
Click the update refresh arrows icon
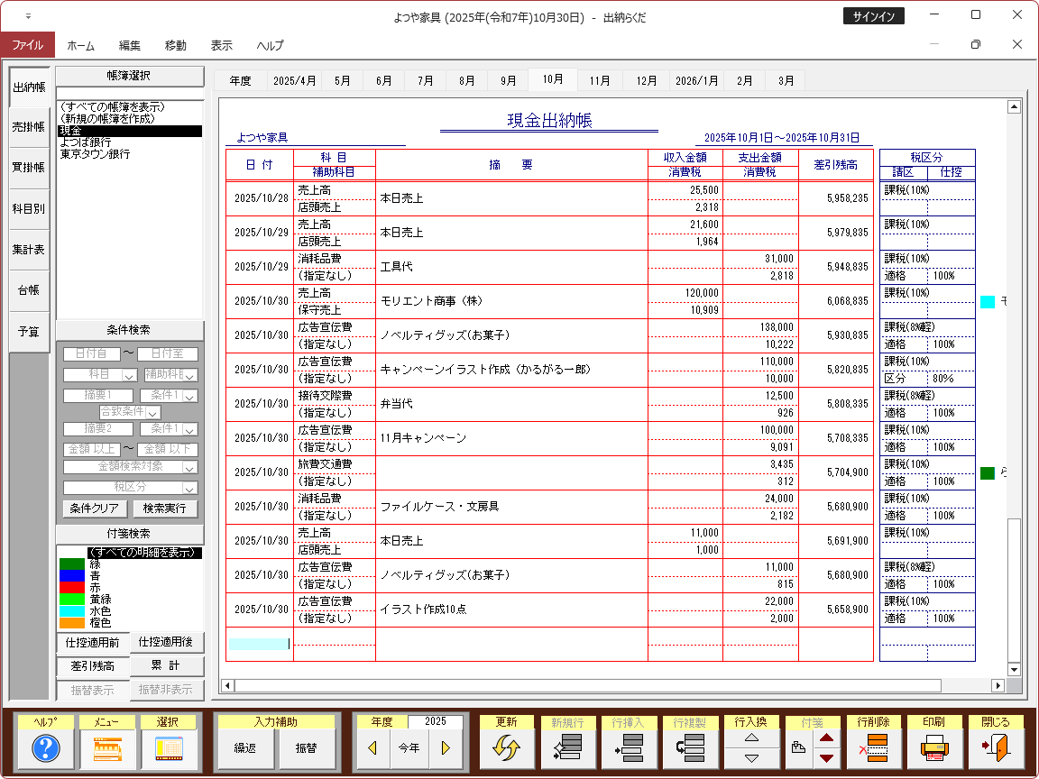507,748
